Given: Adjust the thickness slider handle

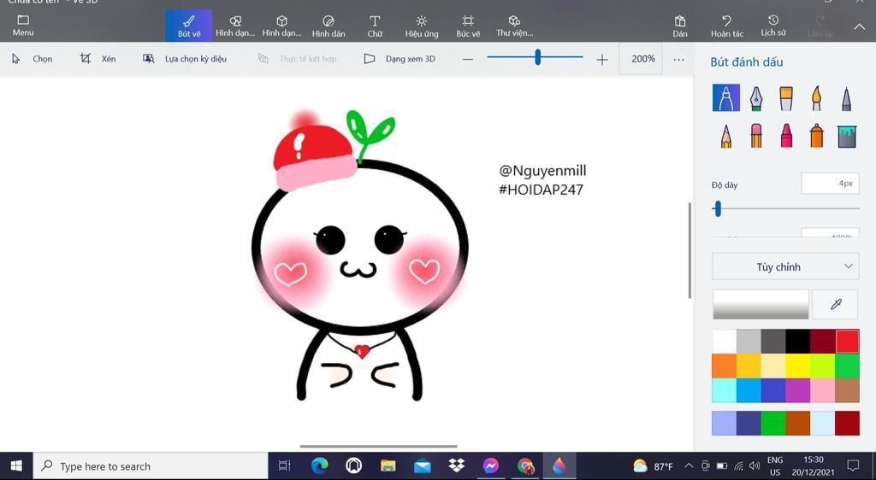Looking at the screenshot, I should click(718, 209).
